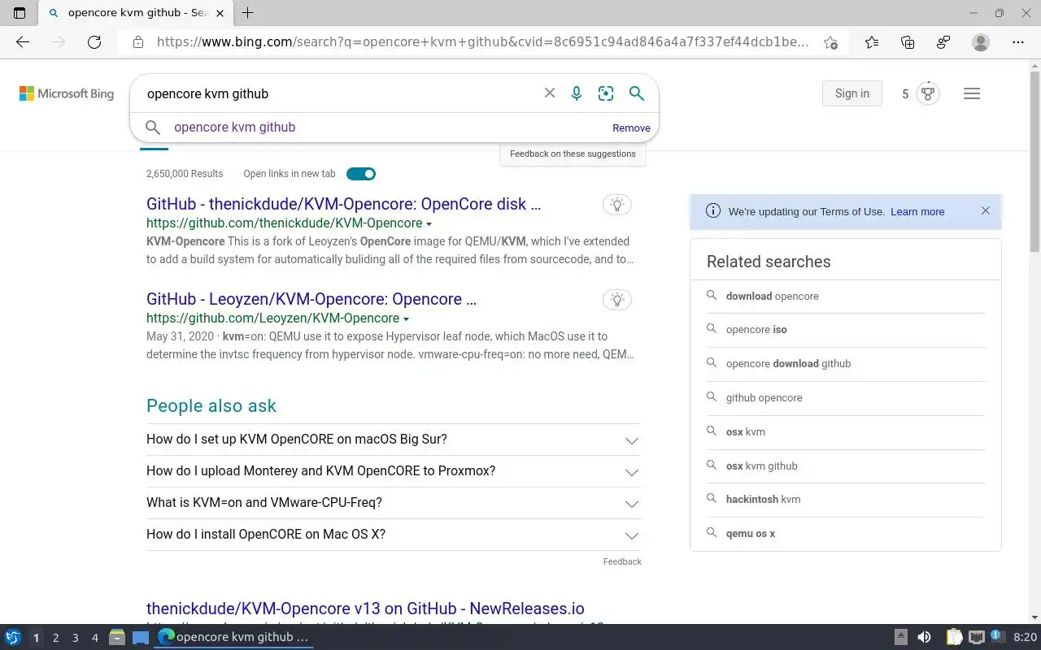Open the browser profile avatar
The image size is (1041, 650).
(x=981, y=42)
